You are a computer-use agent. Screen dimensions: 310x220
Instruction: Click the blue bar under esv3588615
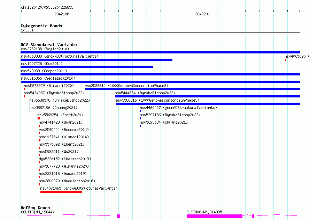click(x=208, y=104)
